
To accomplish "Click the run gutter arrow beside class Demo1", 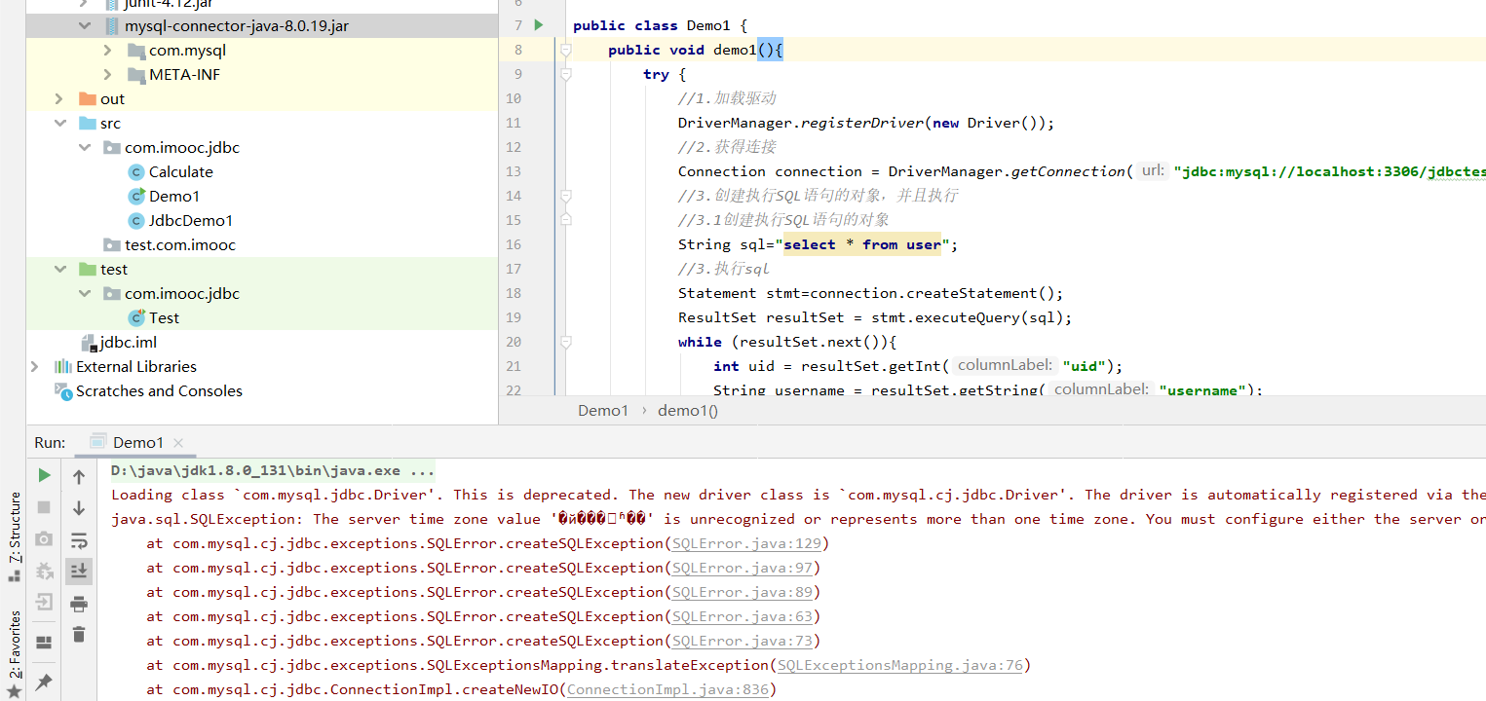I will [539, 25].
